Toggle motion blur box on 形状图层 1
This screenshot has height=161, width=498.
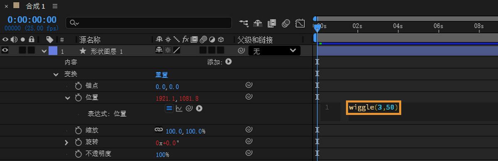click(x=203, y=51)
